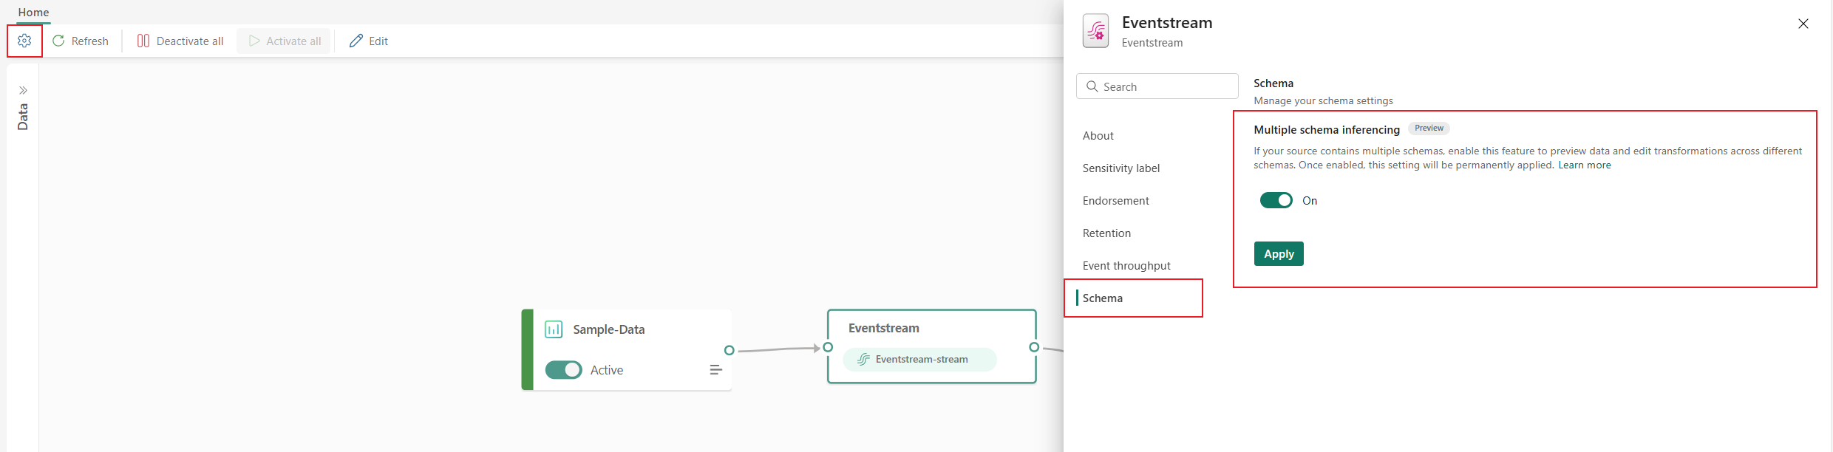Open Retention settings section
Image resolution: width=1833 pixels, height=452 pixels.
1106,233
